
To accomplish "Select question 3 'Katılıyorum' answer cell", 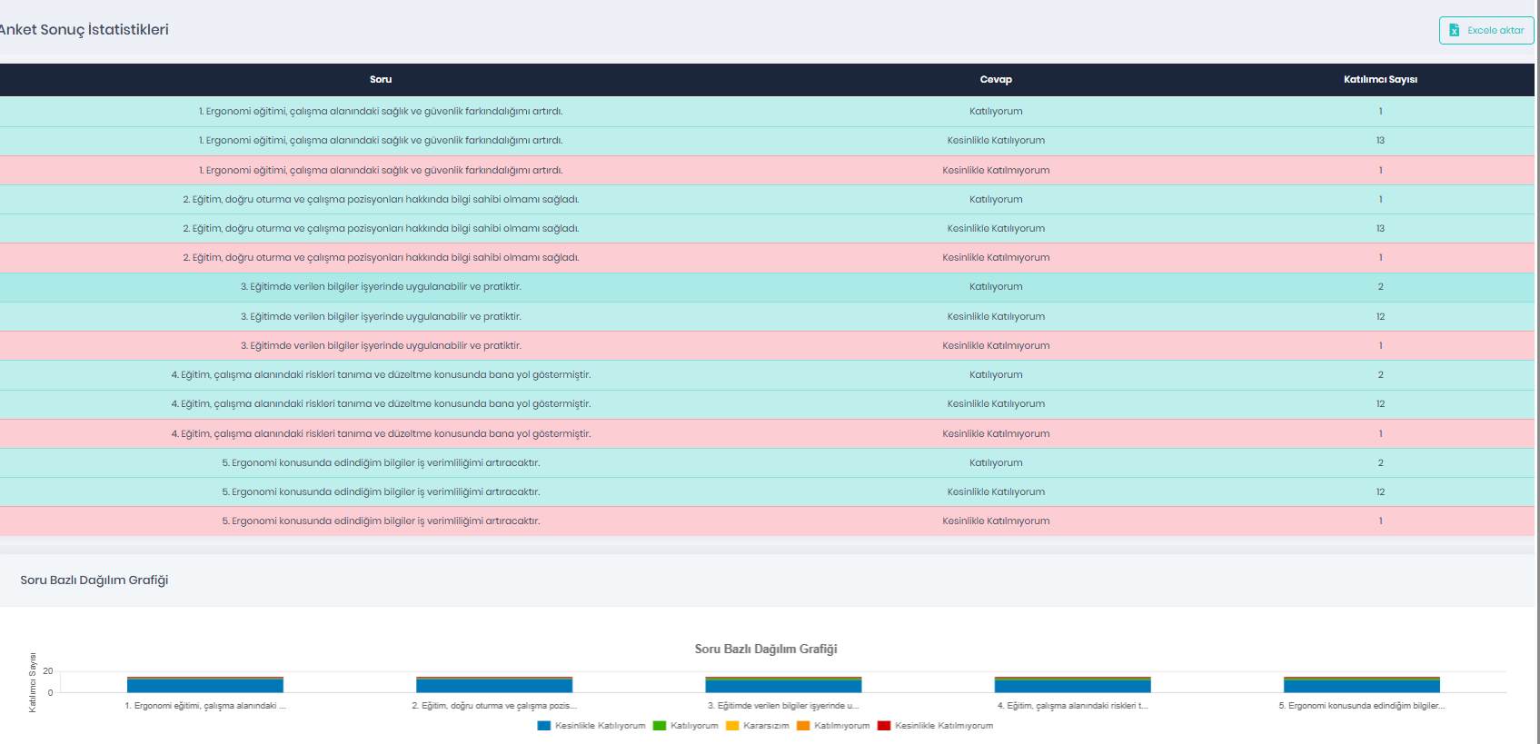I will click(x=996, y=287).
